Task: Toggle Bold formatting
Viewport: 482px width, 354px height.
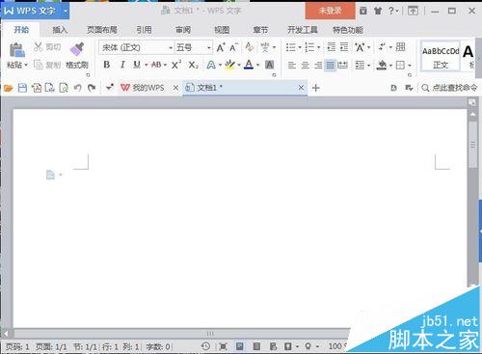Action: click(x=106, y=65)
